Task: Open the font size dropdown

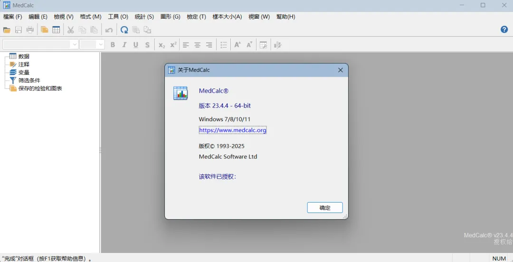Action: click(x=101, y=44)
